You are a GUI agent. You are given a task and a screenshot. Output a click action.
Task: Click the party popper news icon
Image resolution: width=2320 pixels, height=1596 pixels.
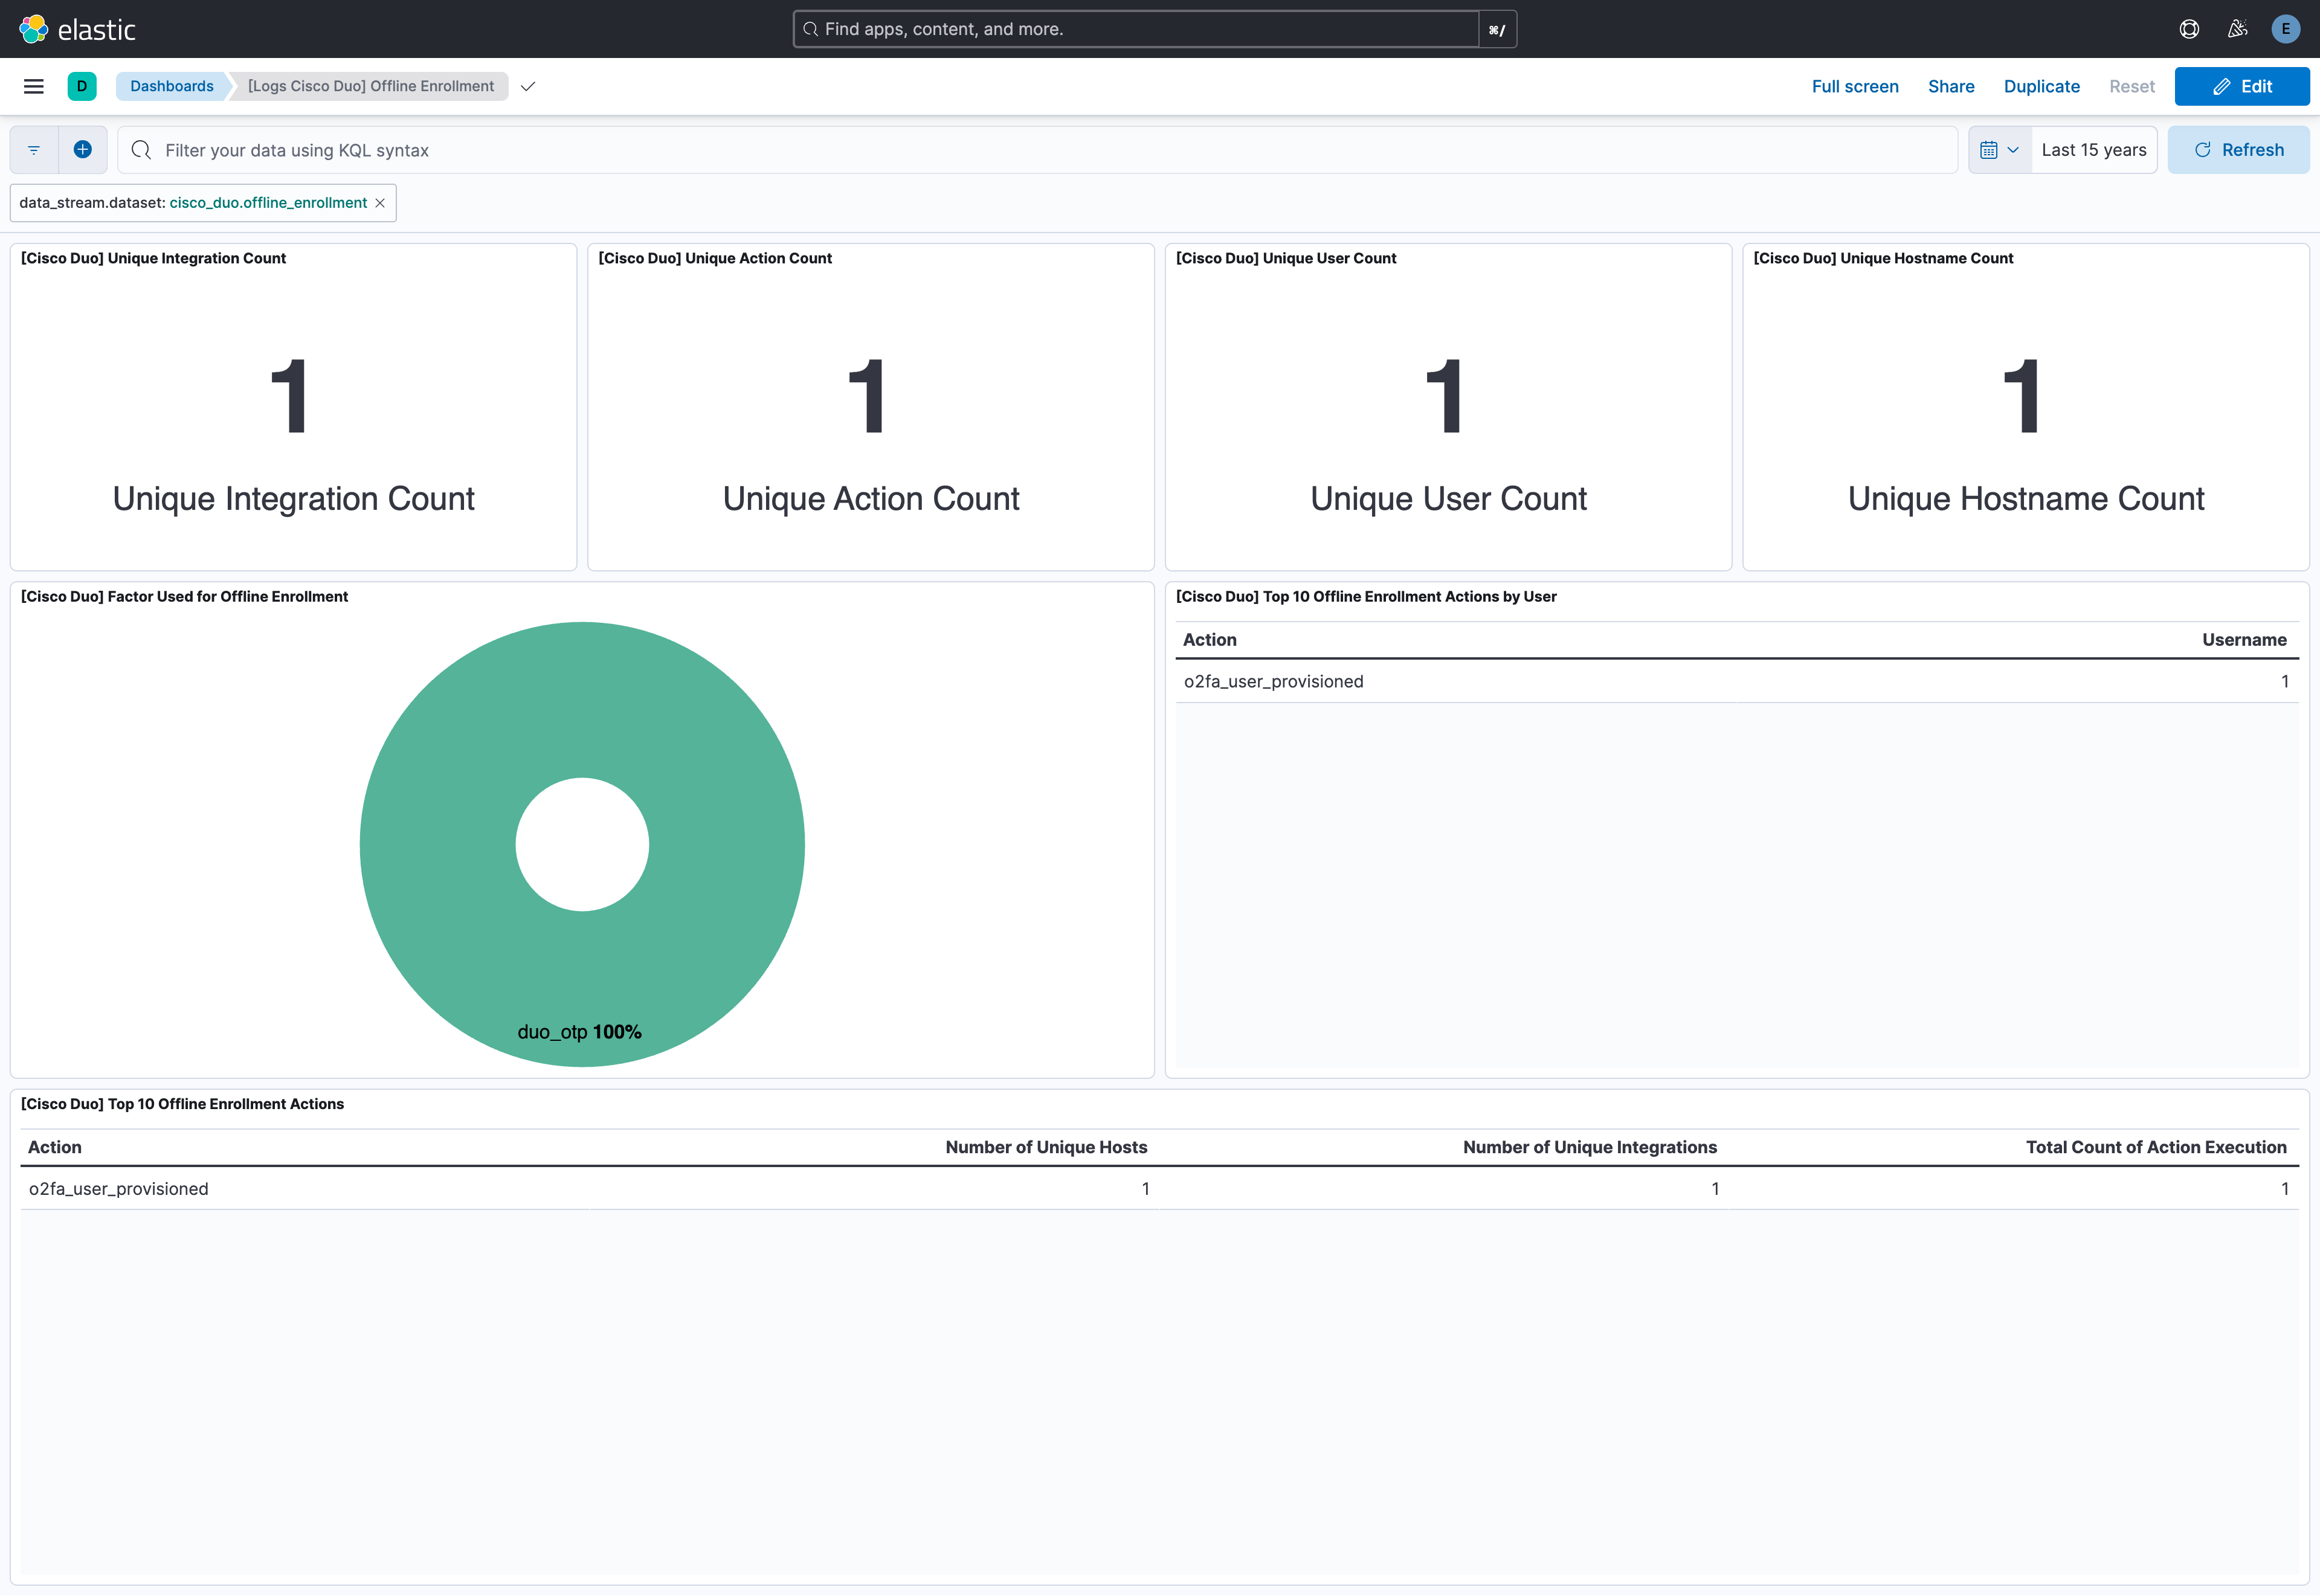[x=2238, y=29]
